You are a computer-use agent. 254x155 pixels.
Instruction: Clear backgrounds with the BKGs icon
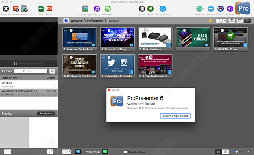pos(24,9)
